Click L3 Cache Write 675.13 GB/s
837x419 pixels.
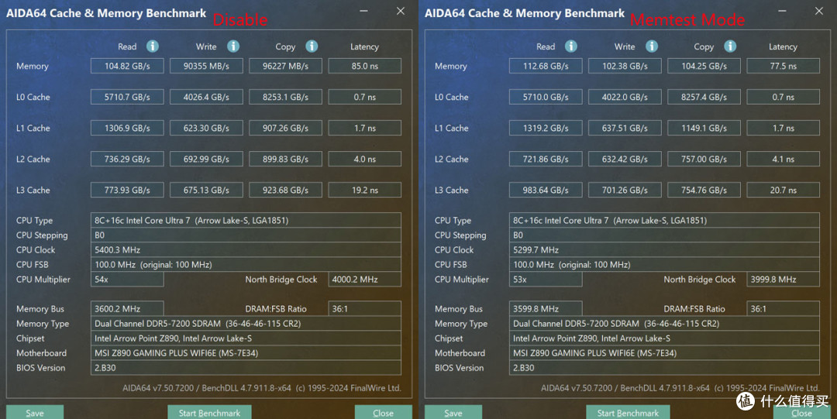206,190
